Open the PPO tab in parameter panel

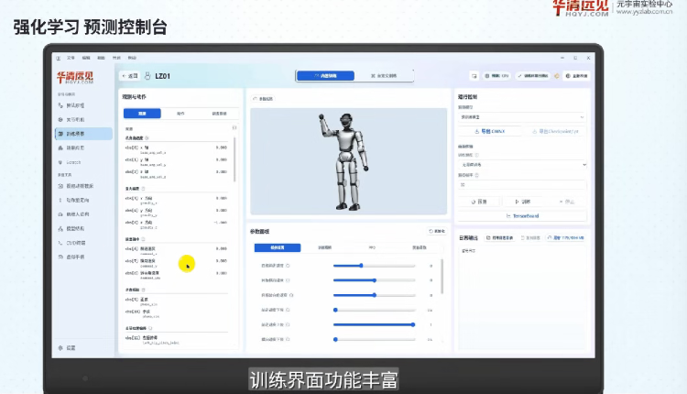tap(372, 247)
